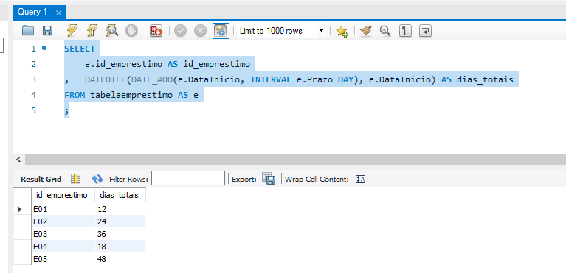566x273 pixels.
Task: Export the recordset with the Export icon
Action: click(x=269, y=179)
